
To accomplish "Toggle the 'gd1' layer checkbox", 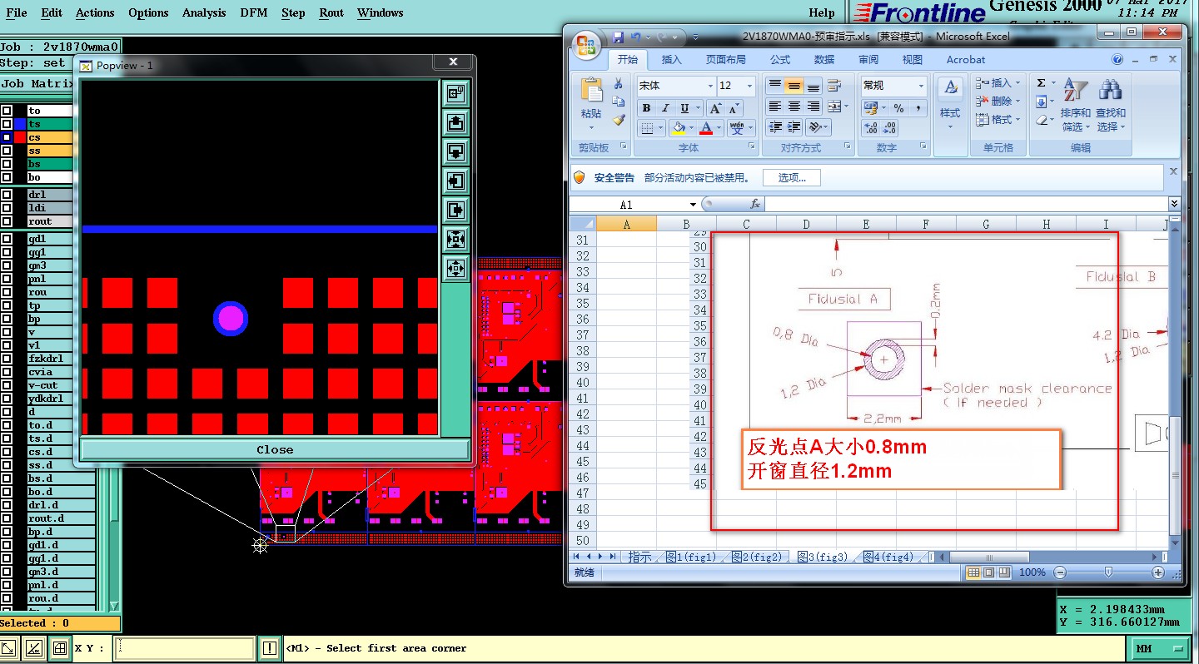I will (x=7, y=239).
